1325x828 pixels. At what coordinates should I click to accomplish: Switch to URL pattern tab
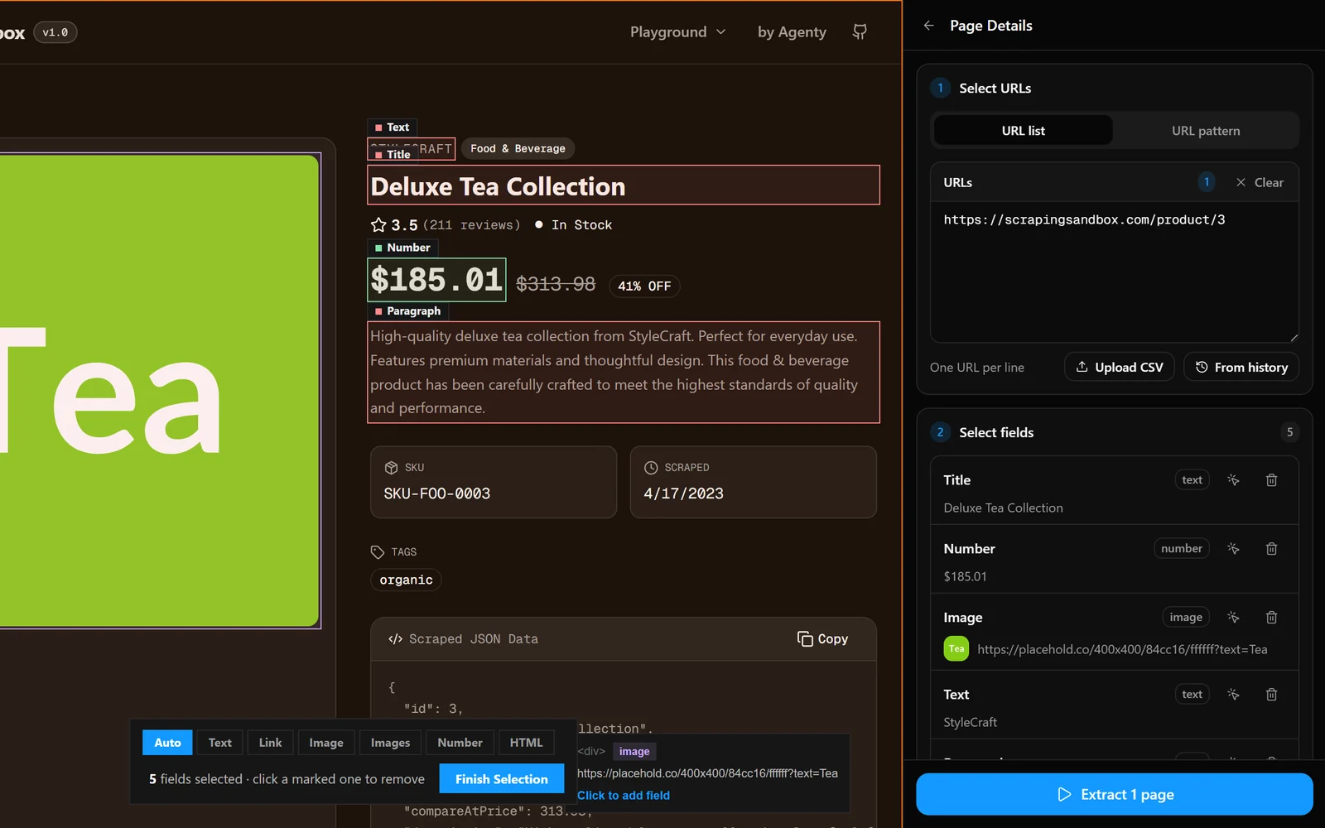tap(1206, 131)
